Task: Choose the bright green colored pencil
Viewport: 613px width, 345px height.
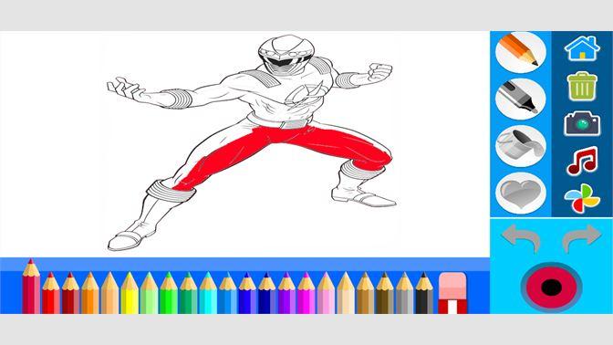Action: [169, 293]
